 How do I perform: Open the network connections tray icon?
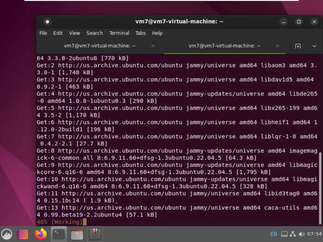(x=293, y=234)
